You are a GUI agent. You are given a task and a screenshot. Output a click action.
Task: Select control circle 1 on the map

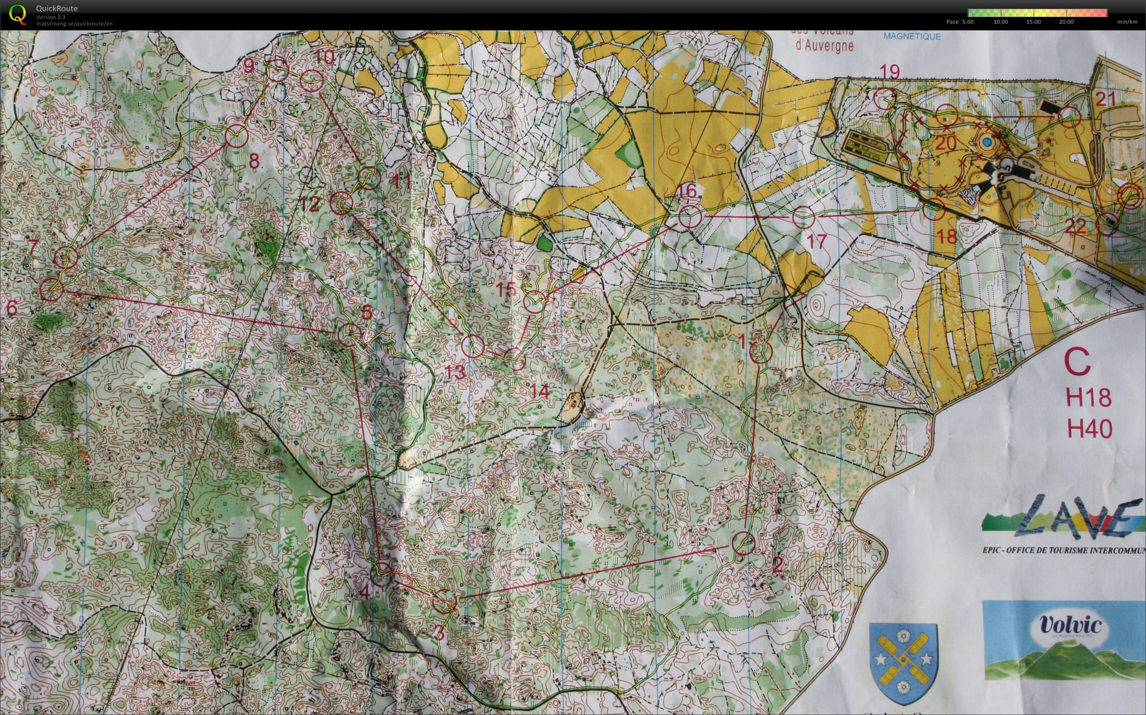(761, 351)
